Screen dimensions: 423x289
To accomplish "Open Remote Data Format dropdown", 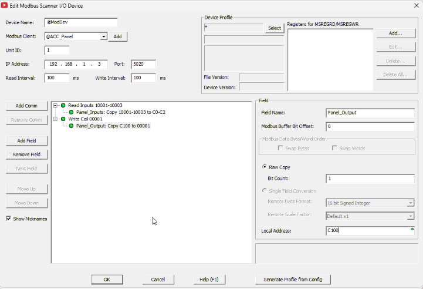I will [370, 203].
